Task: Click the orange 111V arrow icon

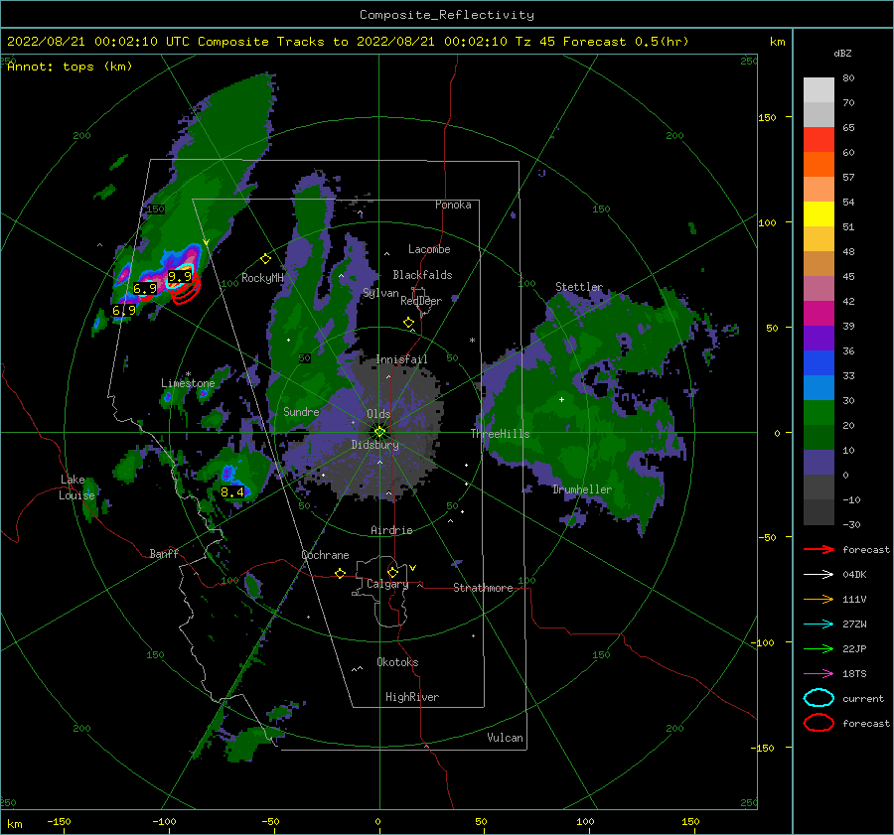Action: click(819, 599)
